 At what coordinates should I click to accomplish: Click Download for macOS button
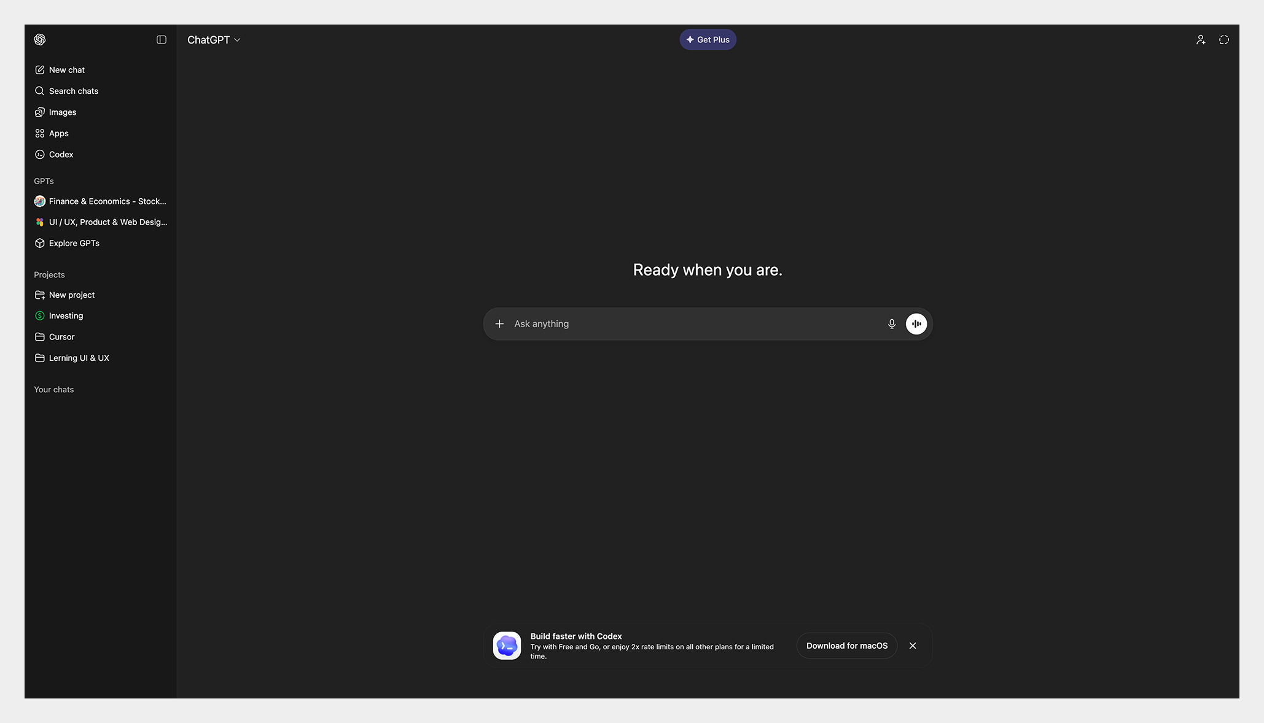(847, 646)
